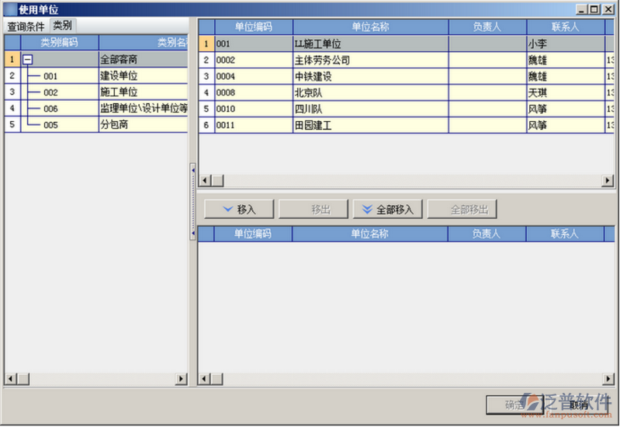This screenshot has width=620, height=427.
Task: Select the 中铁建设 row
Action: click(x=407, y=76)
